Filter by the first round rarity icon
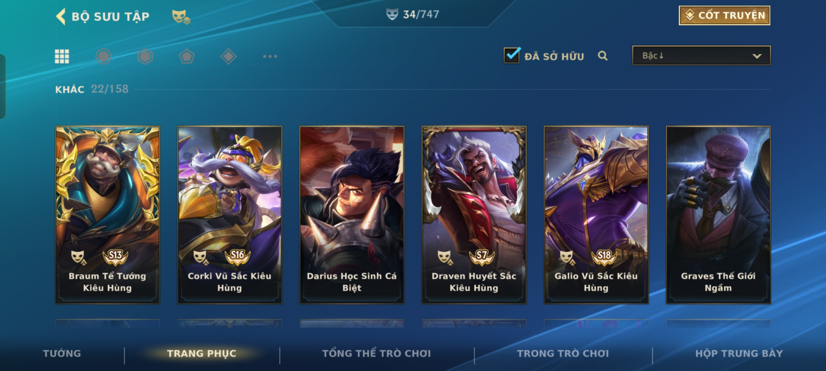 (x=104, y=56)
